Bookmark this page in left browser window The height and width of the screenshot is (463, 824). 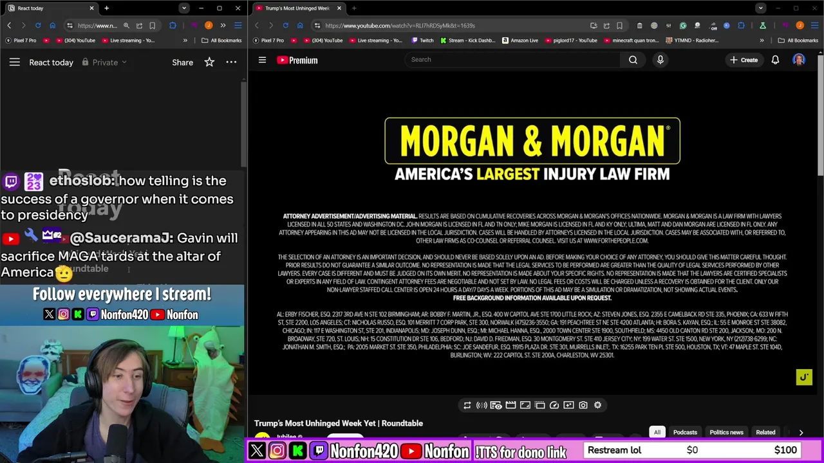[x=152, y=25]
